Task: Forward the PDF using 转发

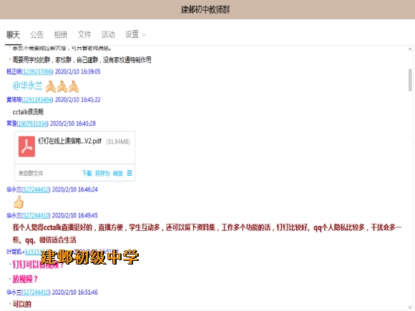Action: (118, 173)
